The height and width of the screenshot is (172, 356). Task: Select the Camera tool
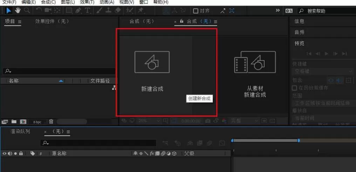tap(48, 10)
